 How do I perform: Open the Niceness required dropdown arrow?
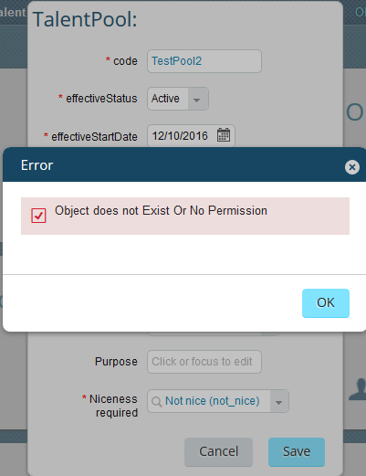coord(278,402)
